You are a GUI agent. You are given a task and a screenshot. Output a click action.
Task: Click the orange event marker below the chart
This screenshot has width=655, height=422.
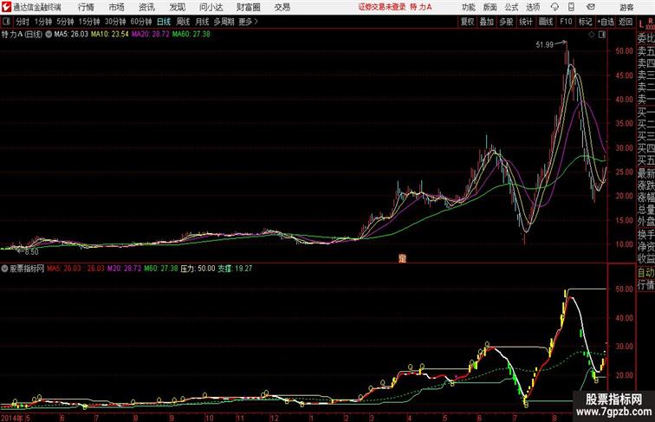402,258
